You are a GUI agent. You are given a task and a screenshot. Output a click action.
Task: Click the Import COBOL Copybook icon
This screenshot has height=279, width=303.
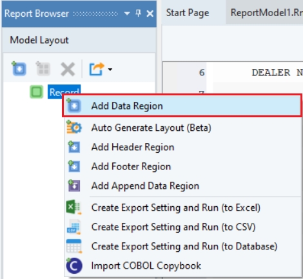coord(74,265)
